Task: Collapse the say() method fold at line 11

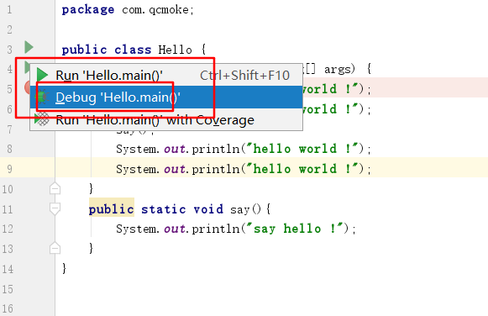Action: (x=55, y=208)
